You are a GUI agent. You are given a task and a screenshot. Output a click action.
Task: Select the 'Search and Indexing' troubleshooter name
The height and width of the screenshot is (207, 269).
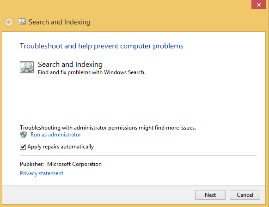coord(70,65)
